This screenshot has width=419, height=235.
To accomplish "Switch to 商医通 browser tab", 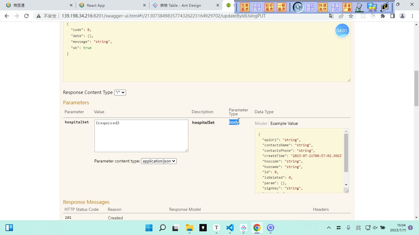I will [x=38, y=5].
